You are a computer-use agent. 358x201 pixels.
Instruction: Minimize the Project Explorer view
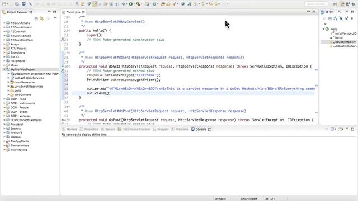49,11
